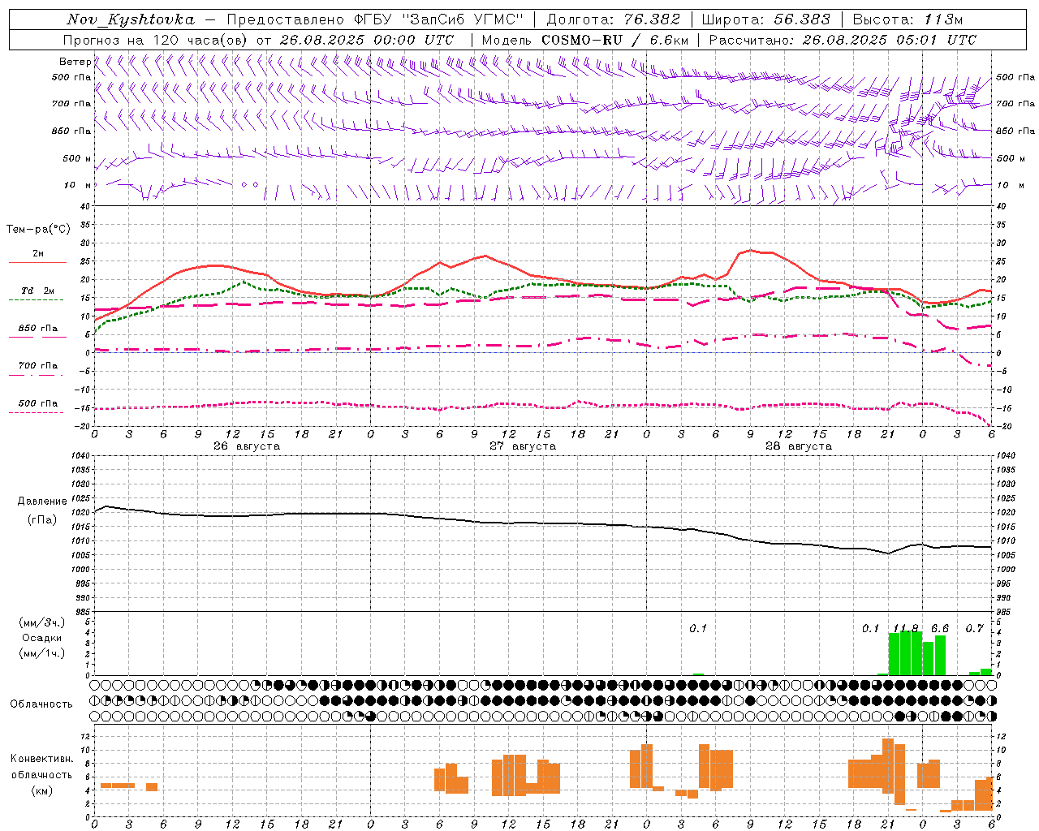Click 'Предоставлено ФГБУ "ЗапСиб УГМС"' text
The width and height of the screenshot is (1039, 831).
pos(375,19)
